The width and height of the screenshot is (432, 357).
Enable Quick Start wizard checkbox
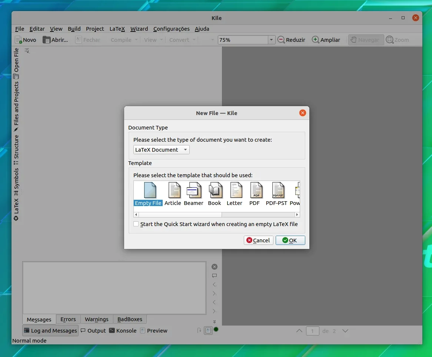[x=136, y=224]
